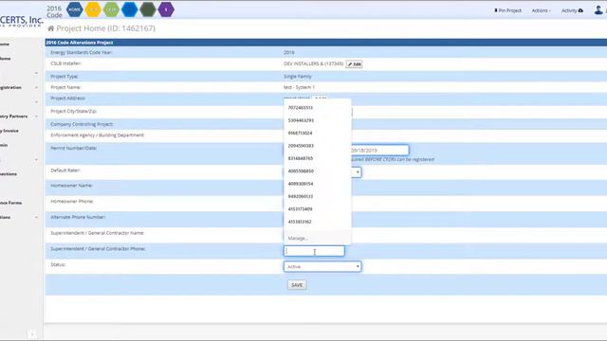
Task: Edit the CSLB Installer entry
Action: (x=354, y=64)
